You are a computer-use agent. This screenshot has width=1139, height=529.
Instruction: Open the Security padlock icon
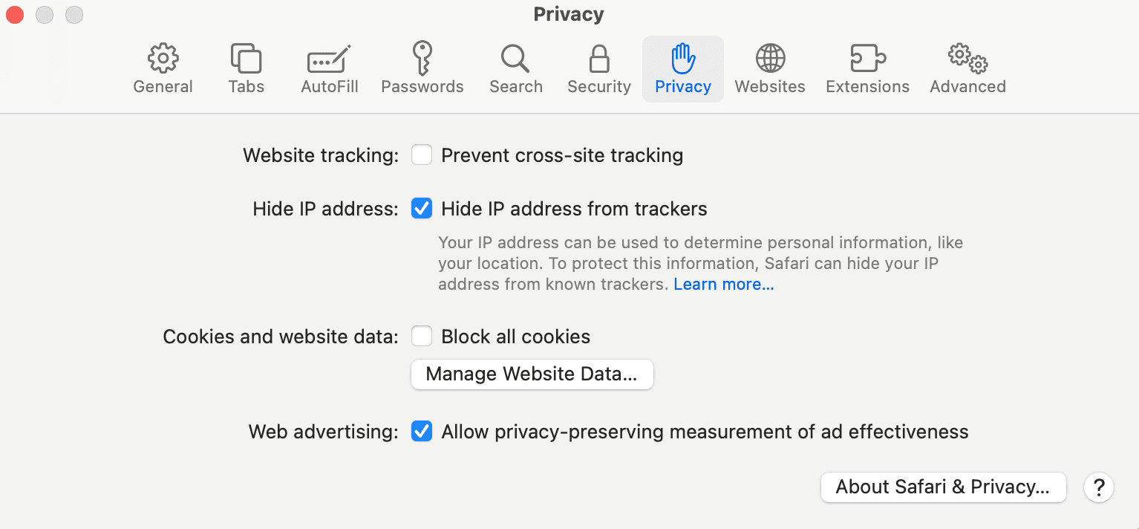point(598,59)
